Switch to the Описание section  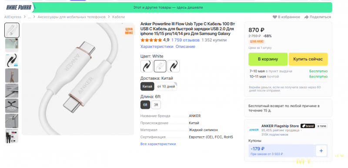[185, 47]
